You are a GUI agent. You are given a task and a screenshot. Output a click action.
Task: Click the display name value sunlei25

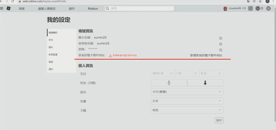[x=100, y=38]
